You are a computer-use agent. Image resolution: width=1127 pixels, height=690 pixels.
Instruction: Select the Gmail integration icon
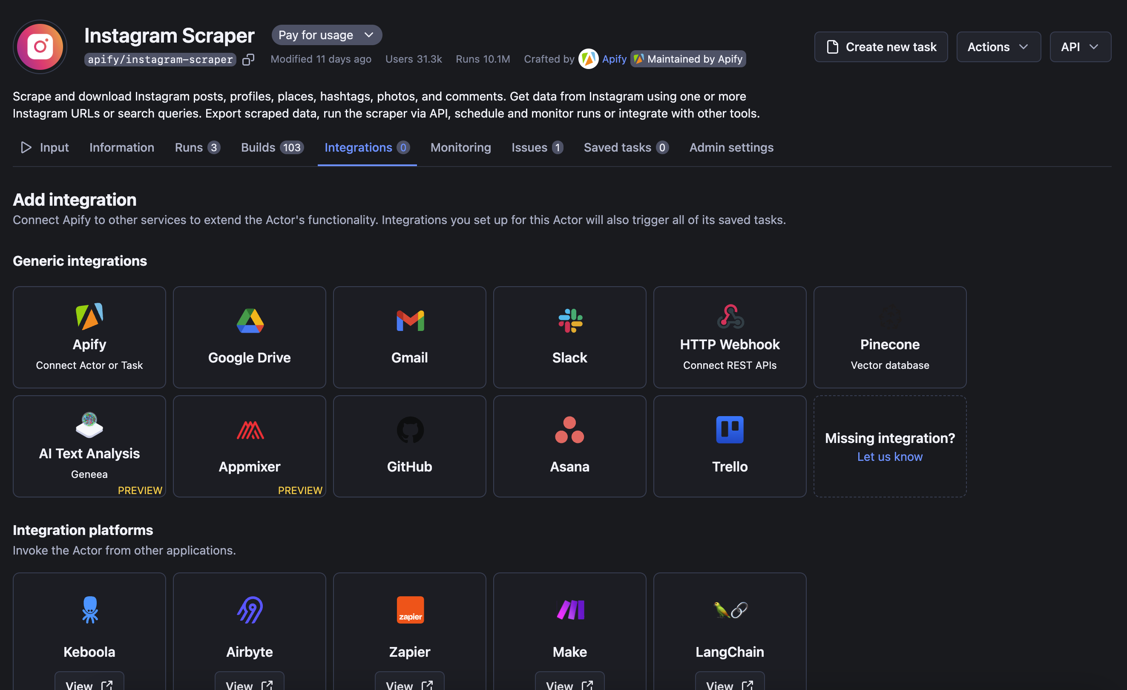pyautogui.click(x=410, y=321)
